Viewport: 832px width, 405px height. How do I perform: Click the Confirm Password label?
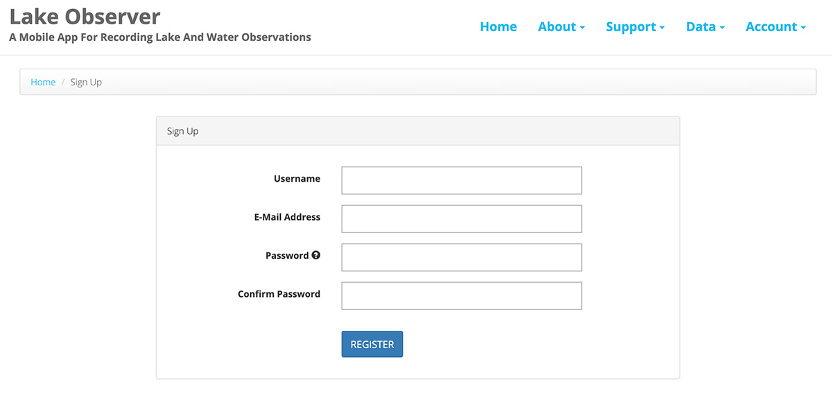[x=279, y=294]
